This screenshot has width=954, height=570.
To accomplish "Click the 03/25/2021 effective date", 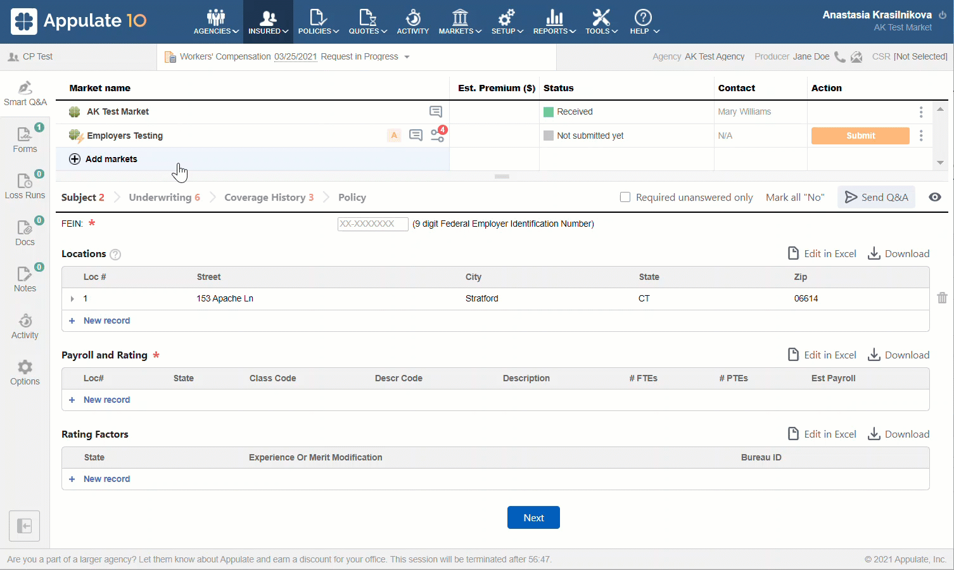I will point(295,56).
